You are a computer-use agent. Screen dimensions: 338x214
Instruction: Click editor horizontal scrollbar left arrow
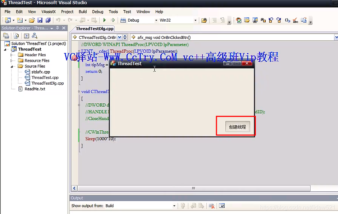[x=74, y=188]
